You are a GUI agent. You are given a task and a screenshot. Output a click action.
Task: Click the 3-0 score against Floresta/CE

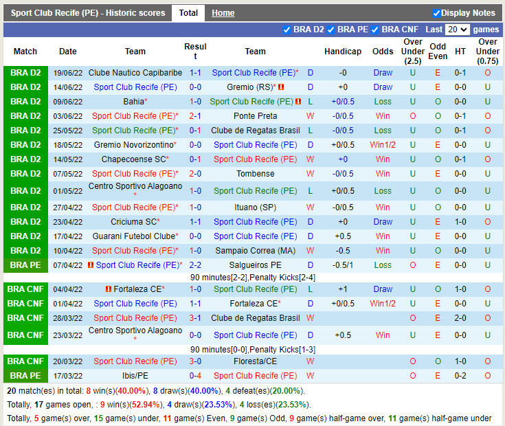[195, 361]
